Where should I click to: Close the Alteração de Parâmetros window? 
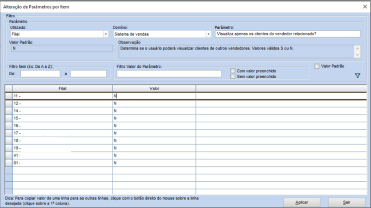pos(365,6)
